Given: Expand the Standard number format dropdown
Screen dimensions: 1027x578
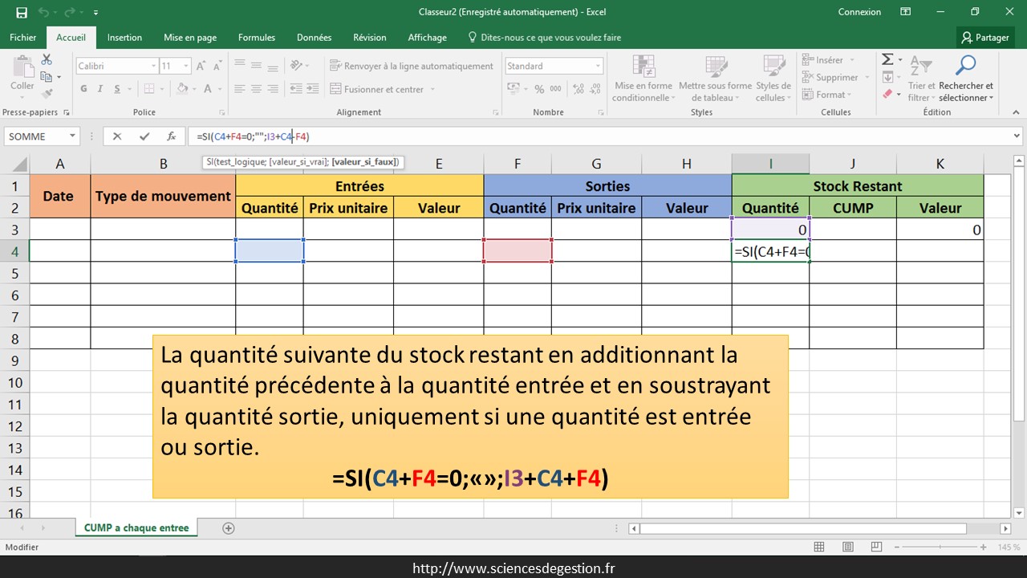Looking at the screenshot, I should point(598,67).
